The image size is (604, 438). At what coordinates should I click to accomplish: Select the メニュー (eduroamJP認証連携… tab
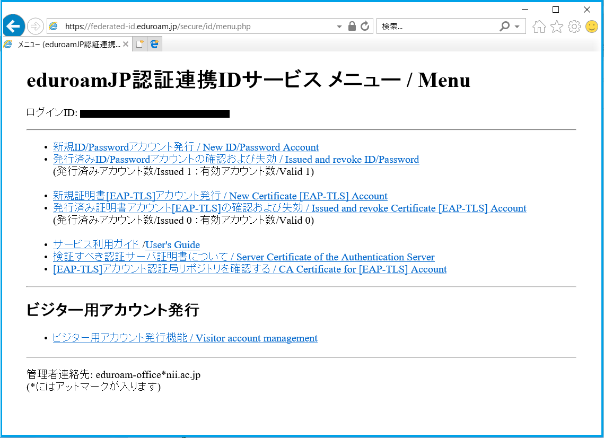pos(66,45)
